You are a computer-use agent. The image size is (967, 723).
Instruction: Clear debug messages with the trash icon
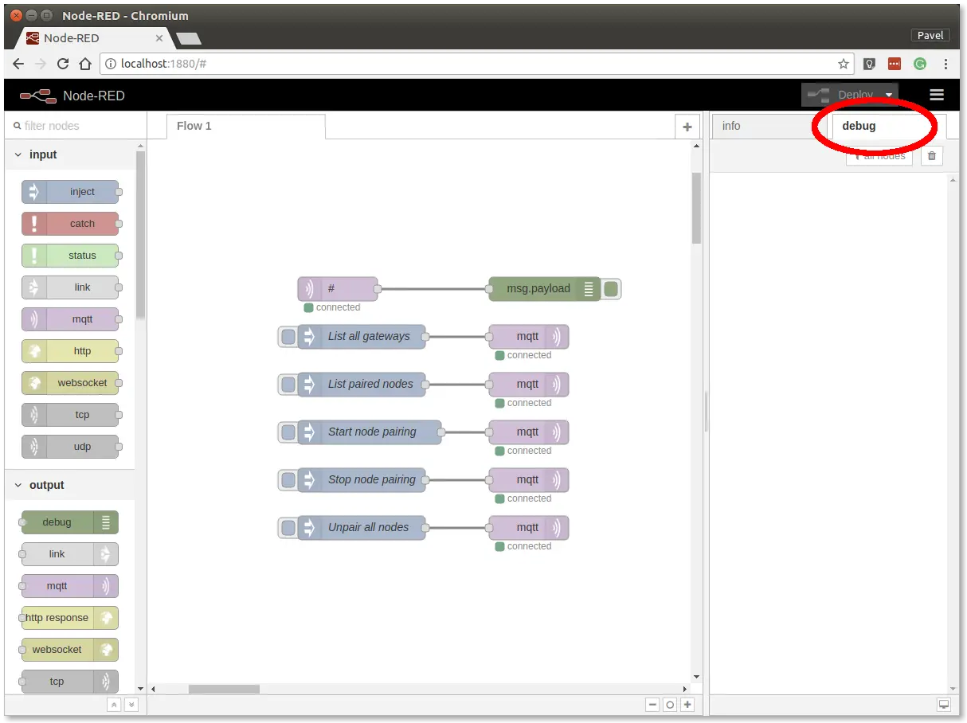[x=932, y=156]
